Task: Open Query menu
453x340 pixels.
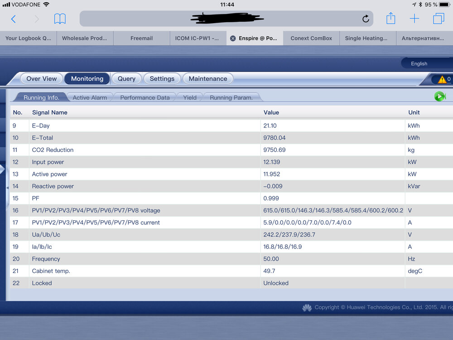Action: click(126, 78)
